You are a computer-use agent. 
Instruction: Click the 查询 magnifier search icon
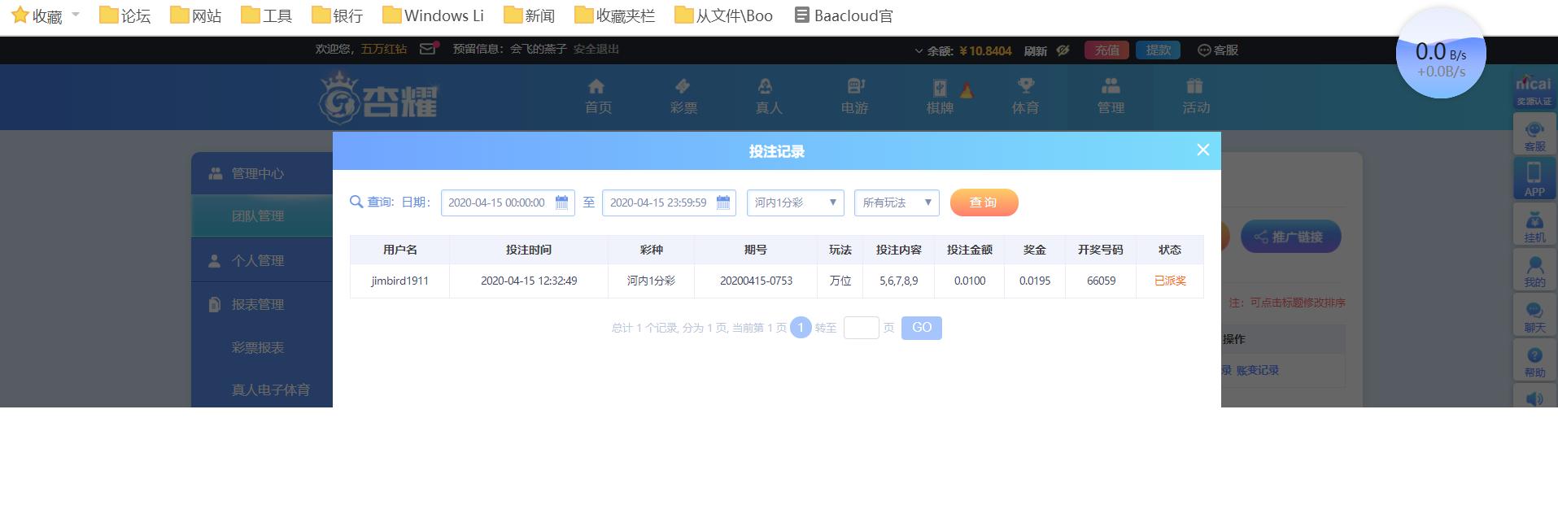(x=356, y=202)
